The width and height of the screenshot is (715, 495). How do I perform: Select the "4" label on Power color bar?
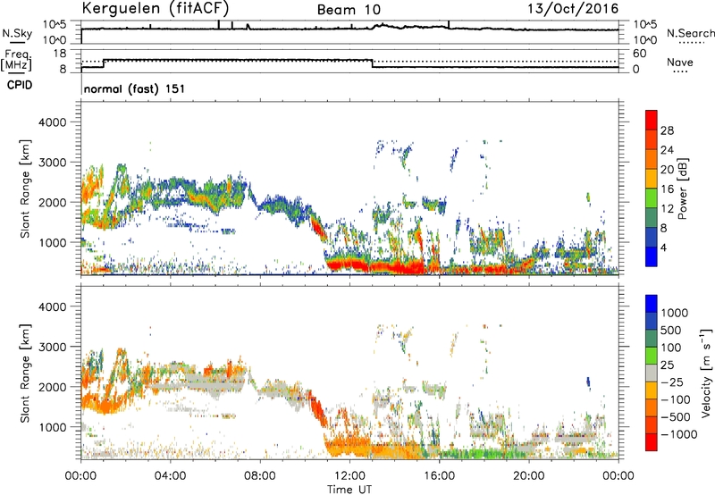point(664,247)
